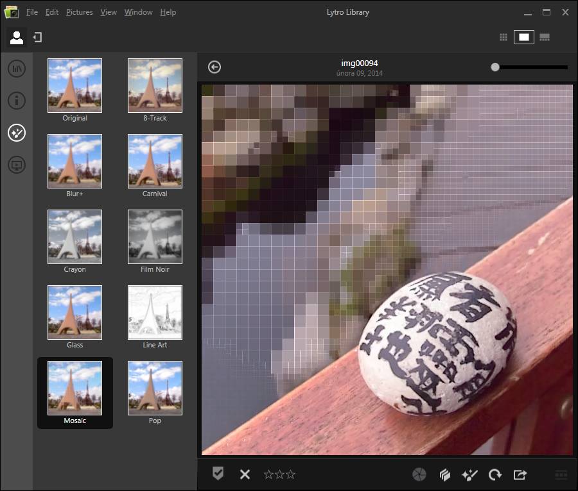The height and width of the screenshot is (491, 578).
Task: Show picture info panel
Action: pyautogui.click(x=17, y=101)
